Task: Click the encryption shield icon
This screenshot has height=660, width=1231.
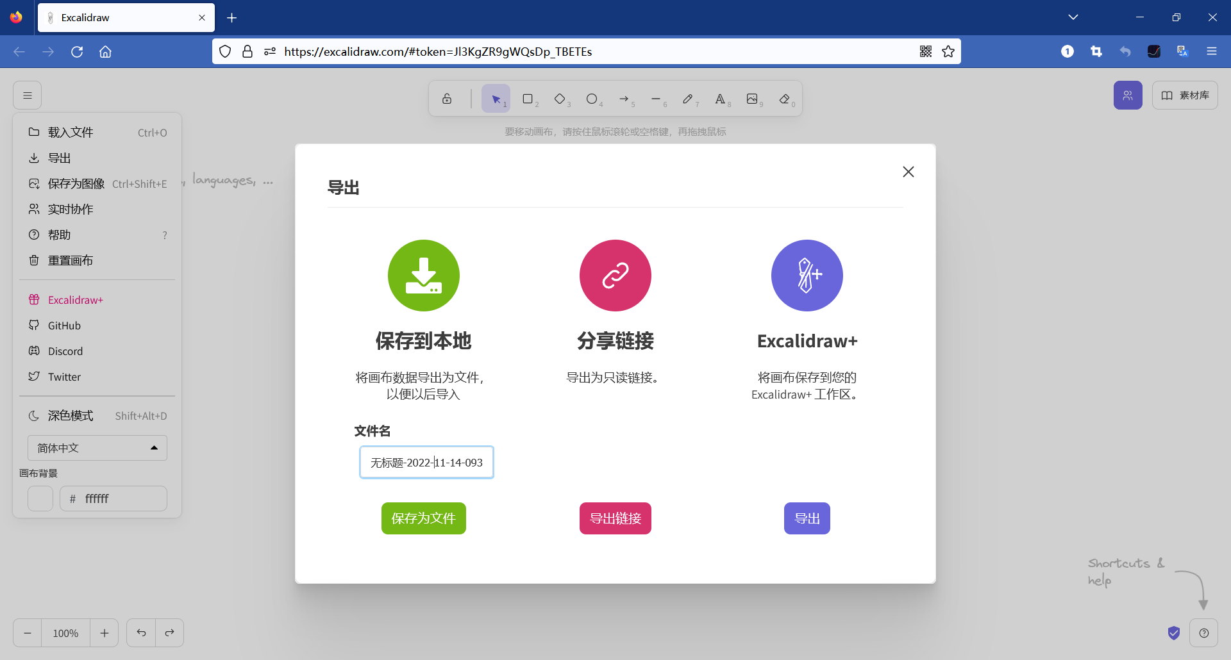Action: [x=1174, y=633]
